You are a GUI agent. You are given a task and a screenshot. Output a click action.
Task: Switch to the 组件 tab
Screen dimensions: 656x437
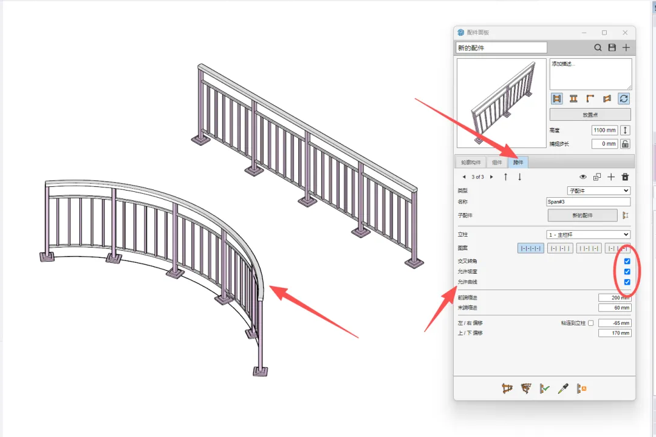point(497,162)
